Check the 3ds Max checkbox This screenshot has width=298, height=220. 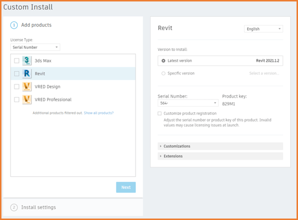click(x=17, y=61)
